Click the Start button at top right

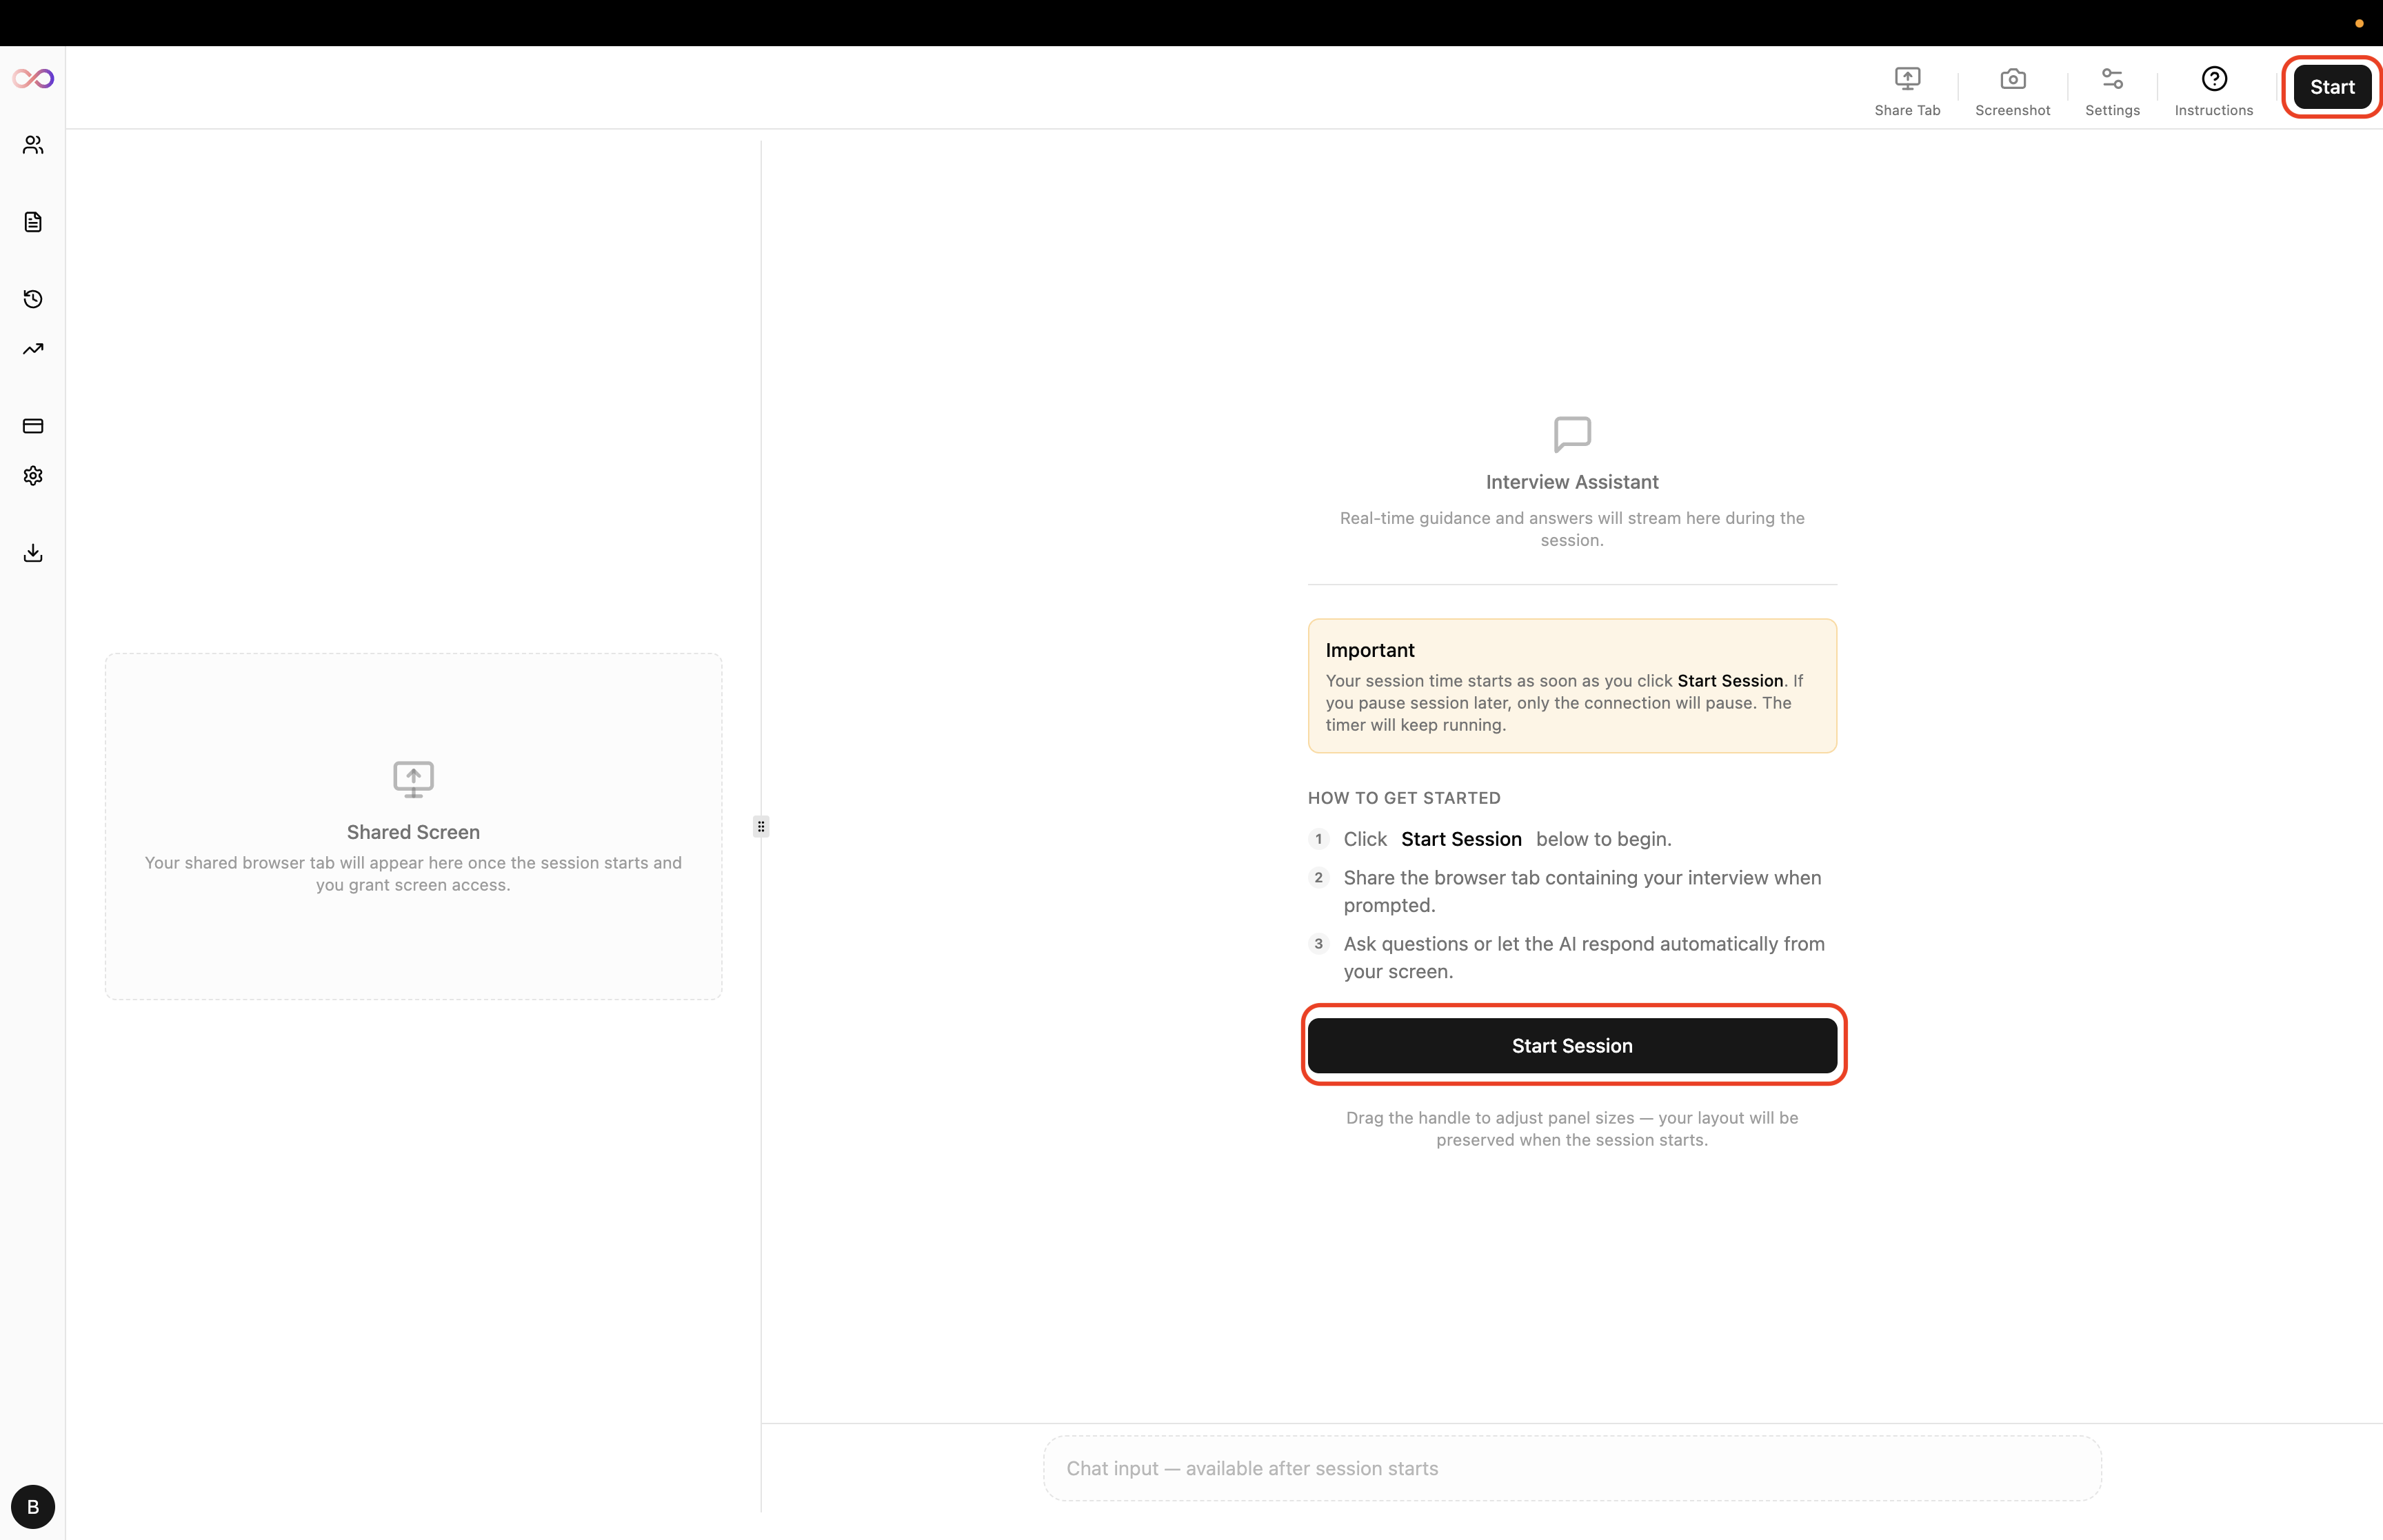tap(2332, 87)
